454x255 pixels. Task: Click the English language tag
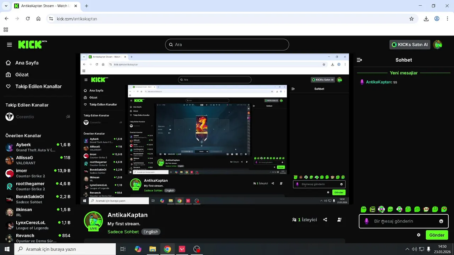pyautogui.click(x=151, y=232)
